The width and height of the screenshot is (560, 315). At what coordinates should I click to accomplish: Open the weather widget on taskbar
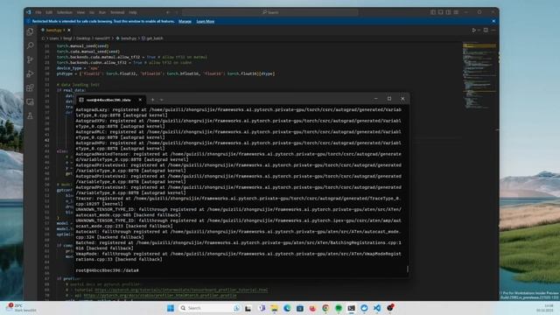click(x=21, y=308)
